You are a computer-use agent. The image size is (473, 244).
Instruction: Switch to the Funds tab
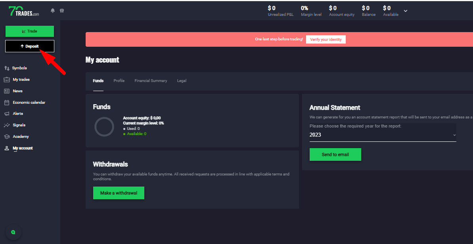pos(98,81)
